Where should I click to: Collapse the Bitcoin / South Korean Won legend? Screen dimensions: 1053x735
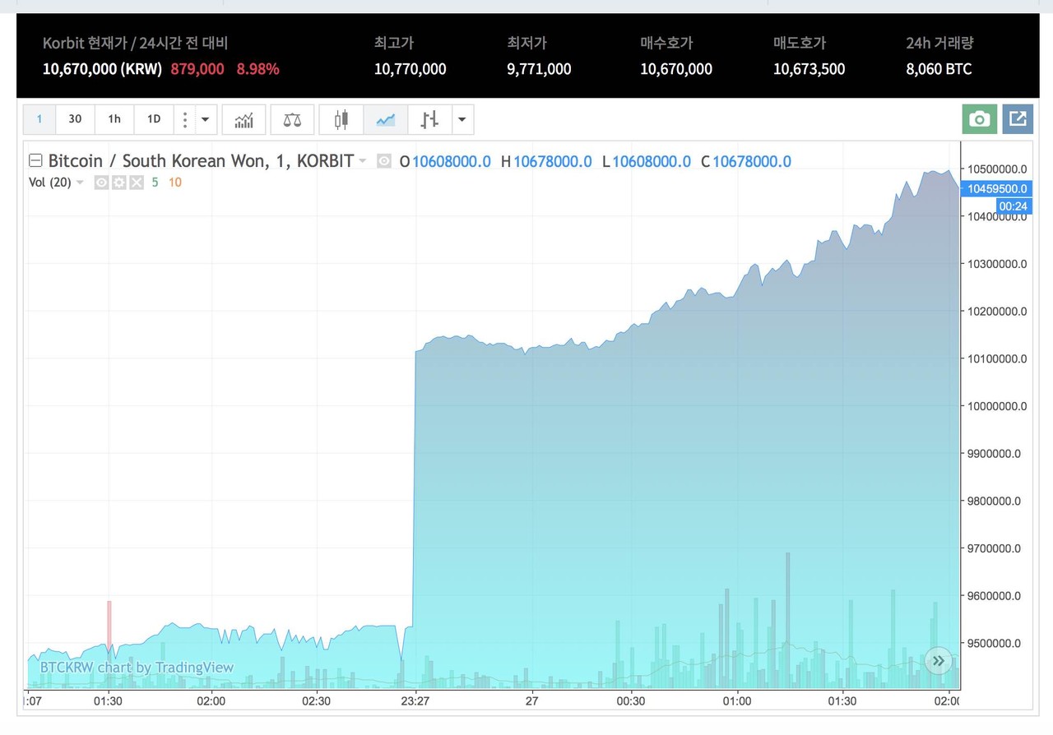point(35,161)
